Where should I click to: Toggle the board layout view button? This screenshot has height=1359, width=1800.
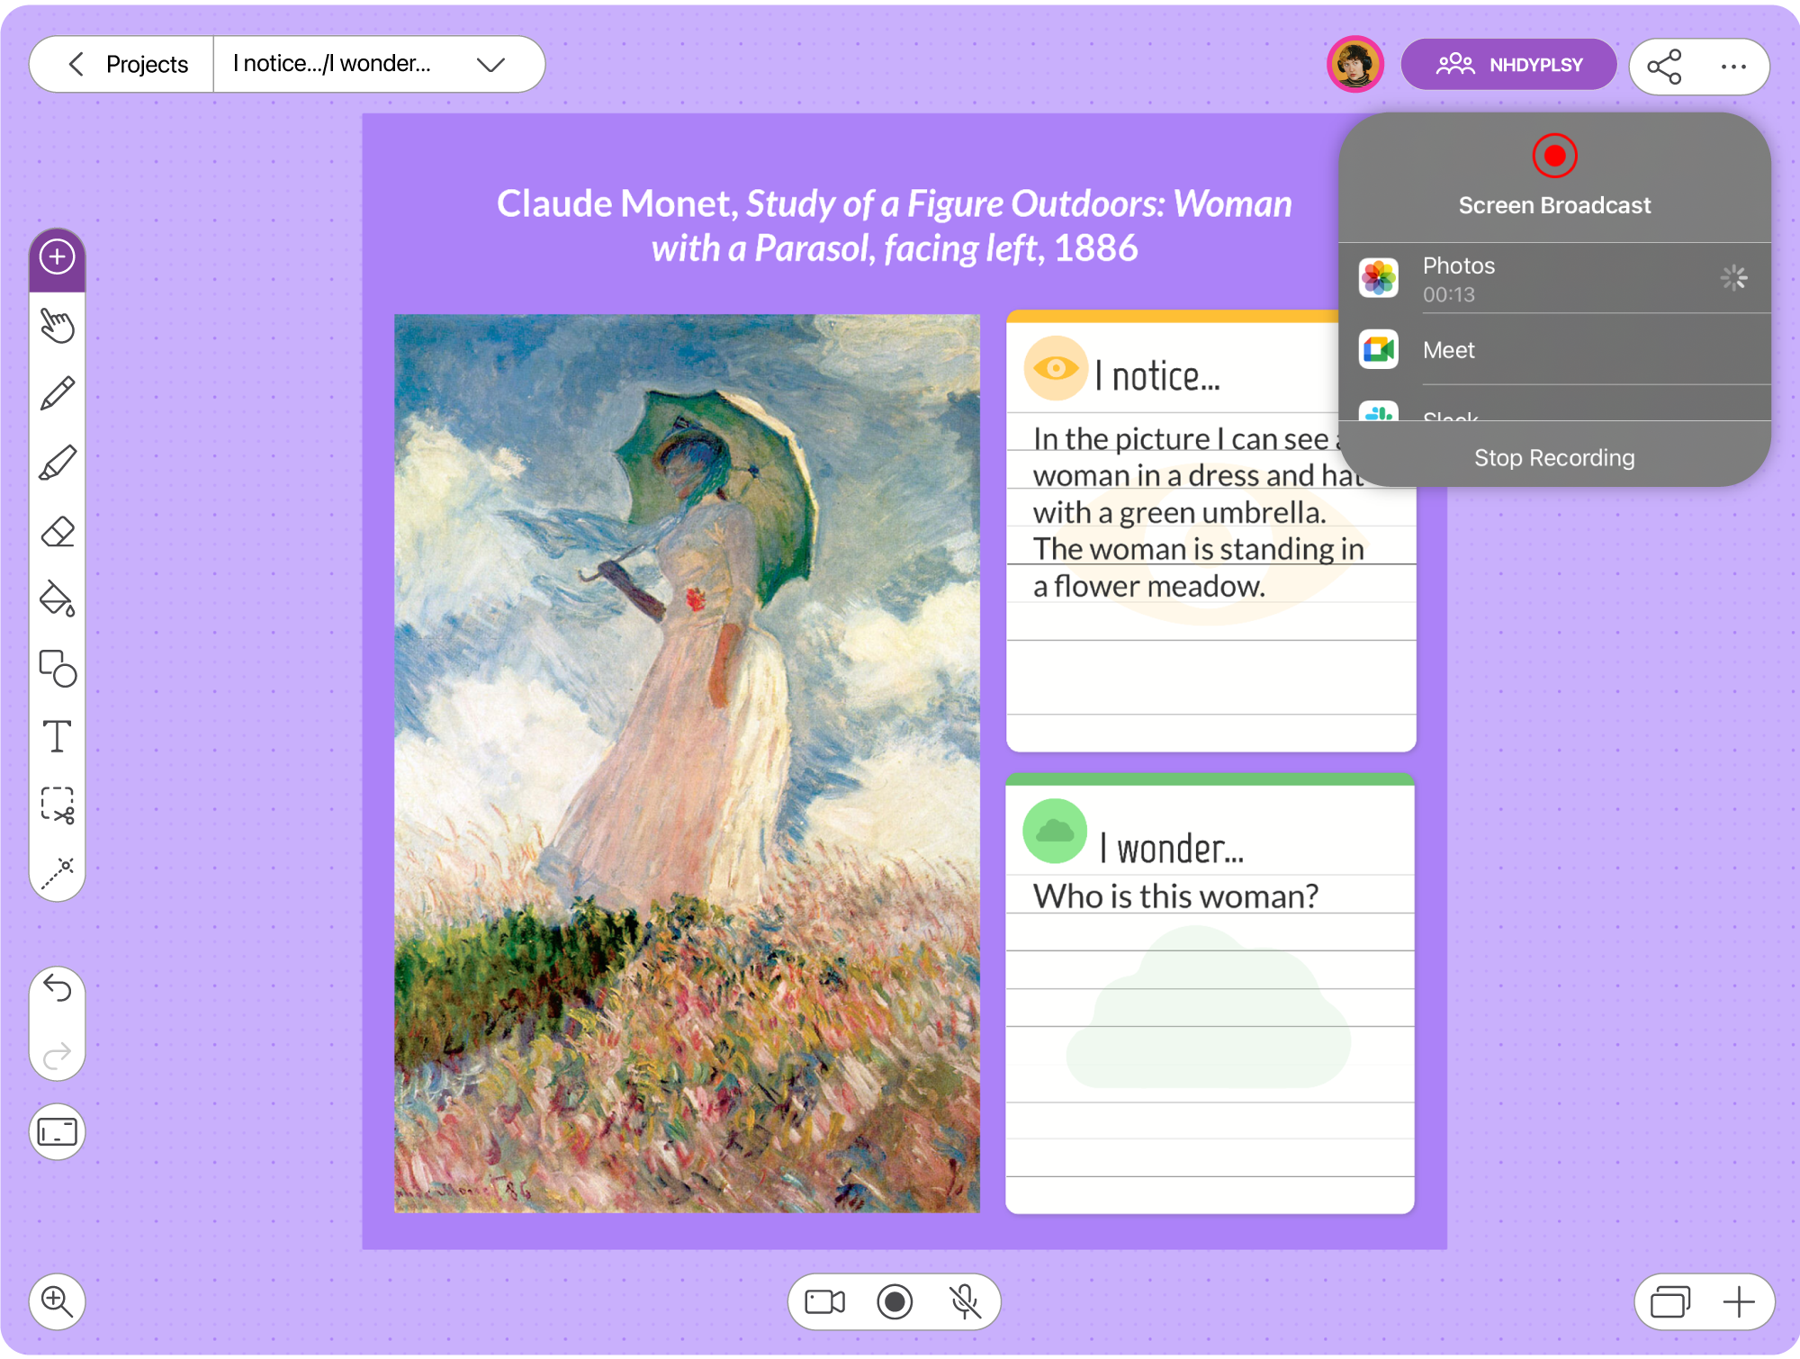click(x=58, y=1131)
